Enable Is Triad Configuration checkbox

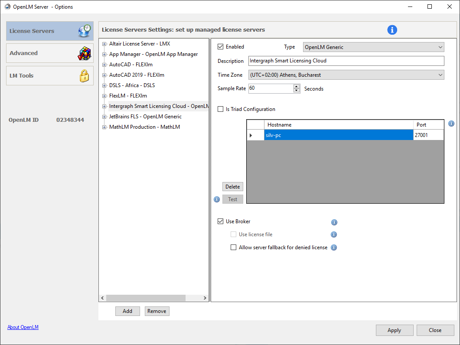pyautogui.click(x=221, y=109)
